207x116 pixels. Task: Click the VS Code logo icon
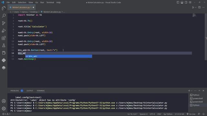click(x=3, y=2)
